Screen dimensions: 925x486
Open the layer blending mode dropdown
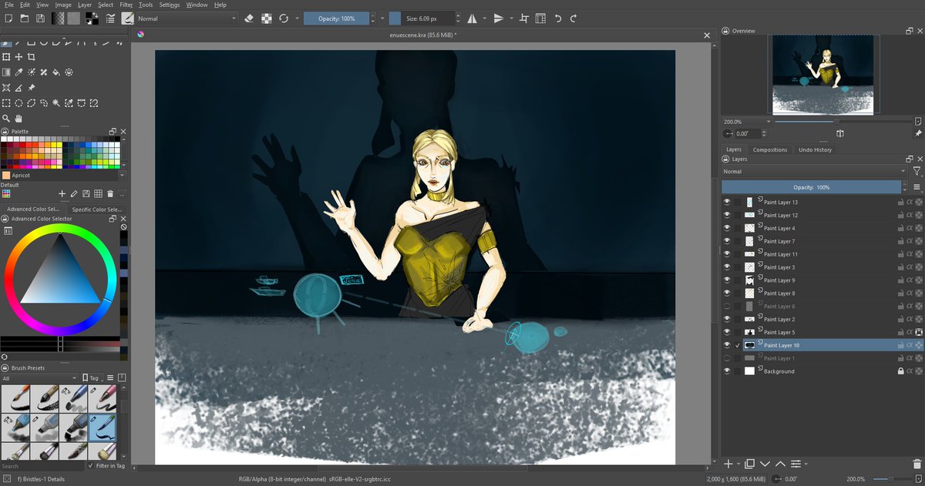[x=814, y=171]
